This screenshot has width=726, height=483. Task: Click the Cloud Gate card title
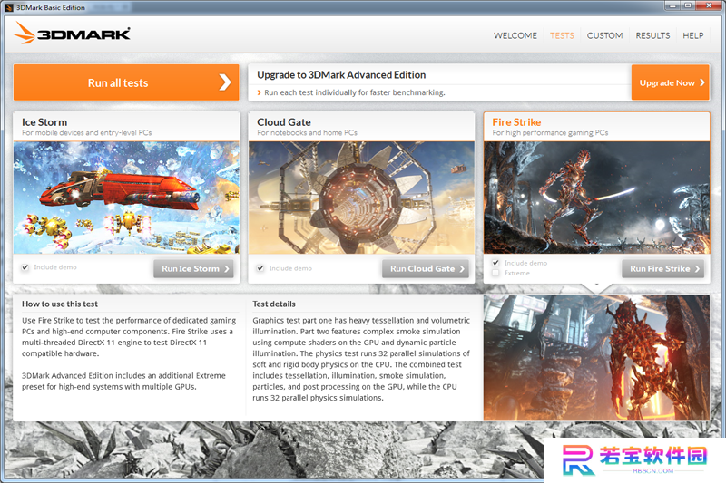pyautogui.click(x=284, y=122)
